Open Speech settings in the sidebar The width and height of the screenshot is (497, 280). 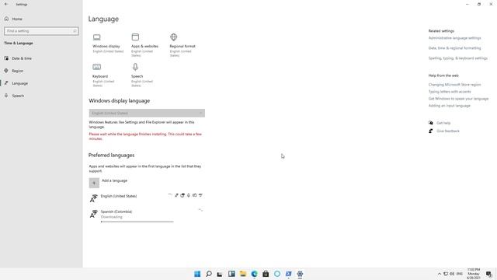tap(18, 96)
